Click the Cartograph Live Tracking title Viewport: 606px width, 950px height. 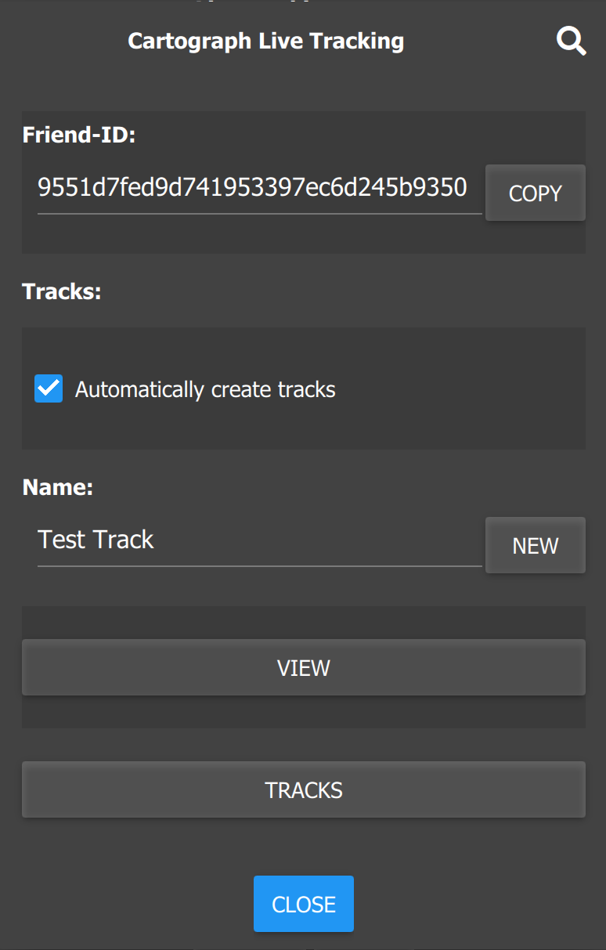[266, 41]
